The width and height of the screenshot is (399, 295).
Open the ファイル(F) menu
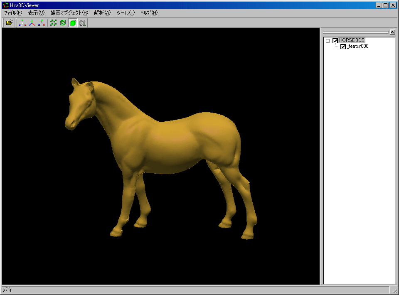pyautogui.click(x=13, y=13)
